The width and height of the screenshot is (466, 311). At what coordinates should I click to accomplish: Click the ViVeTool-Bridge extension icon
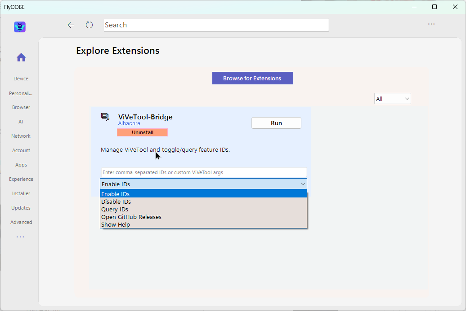tap(105, 117)
